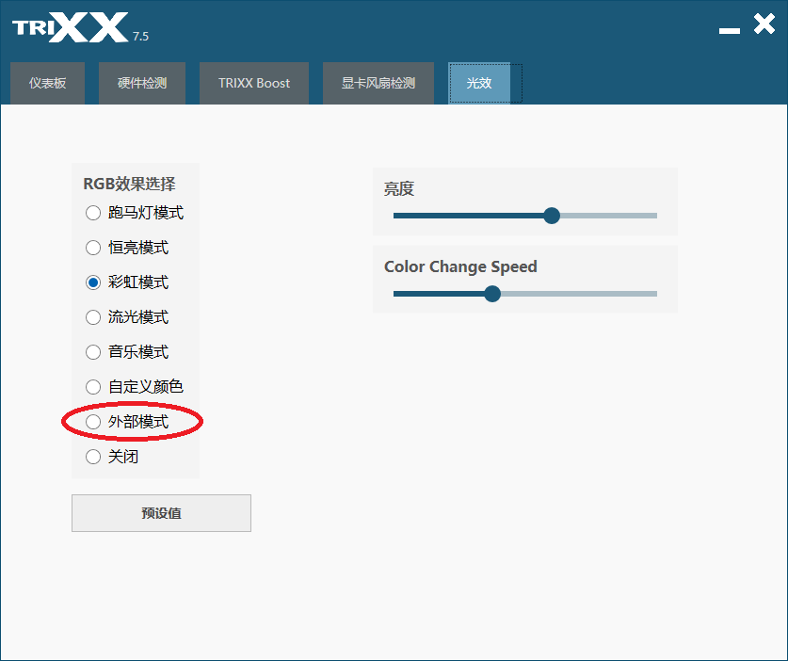
Task: Select the 跑马灯模式 radio option
Action: coord(93,213)
